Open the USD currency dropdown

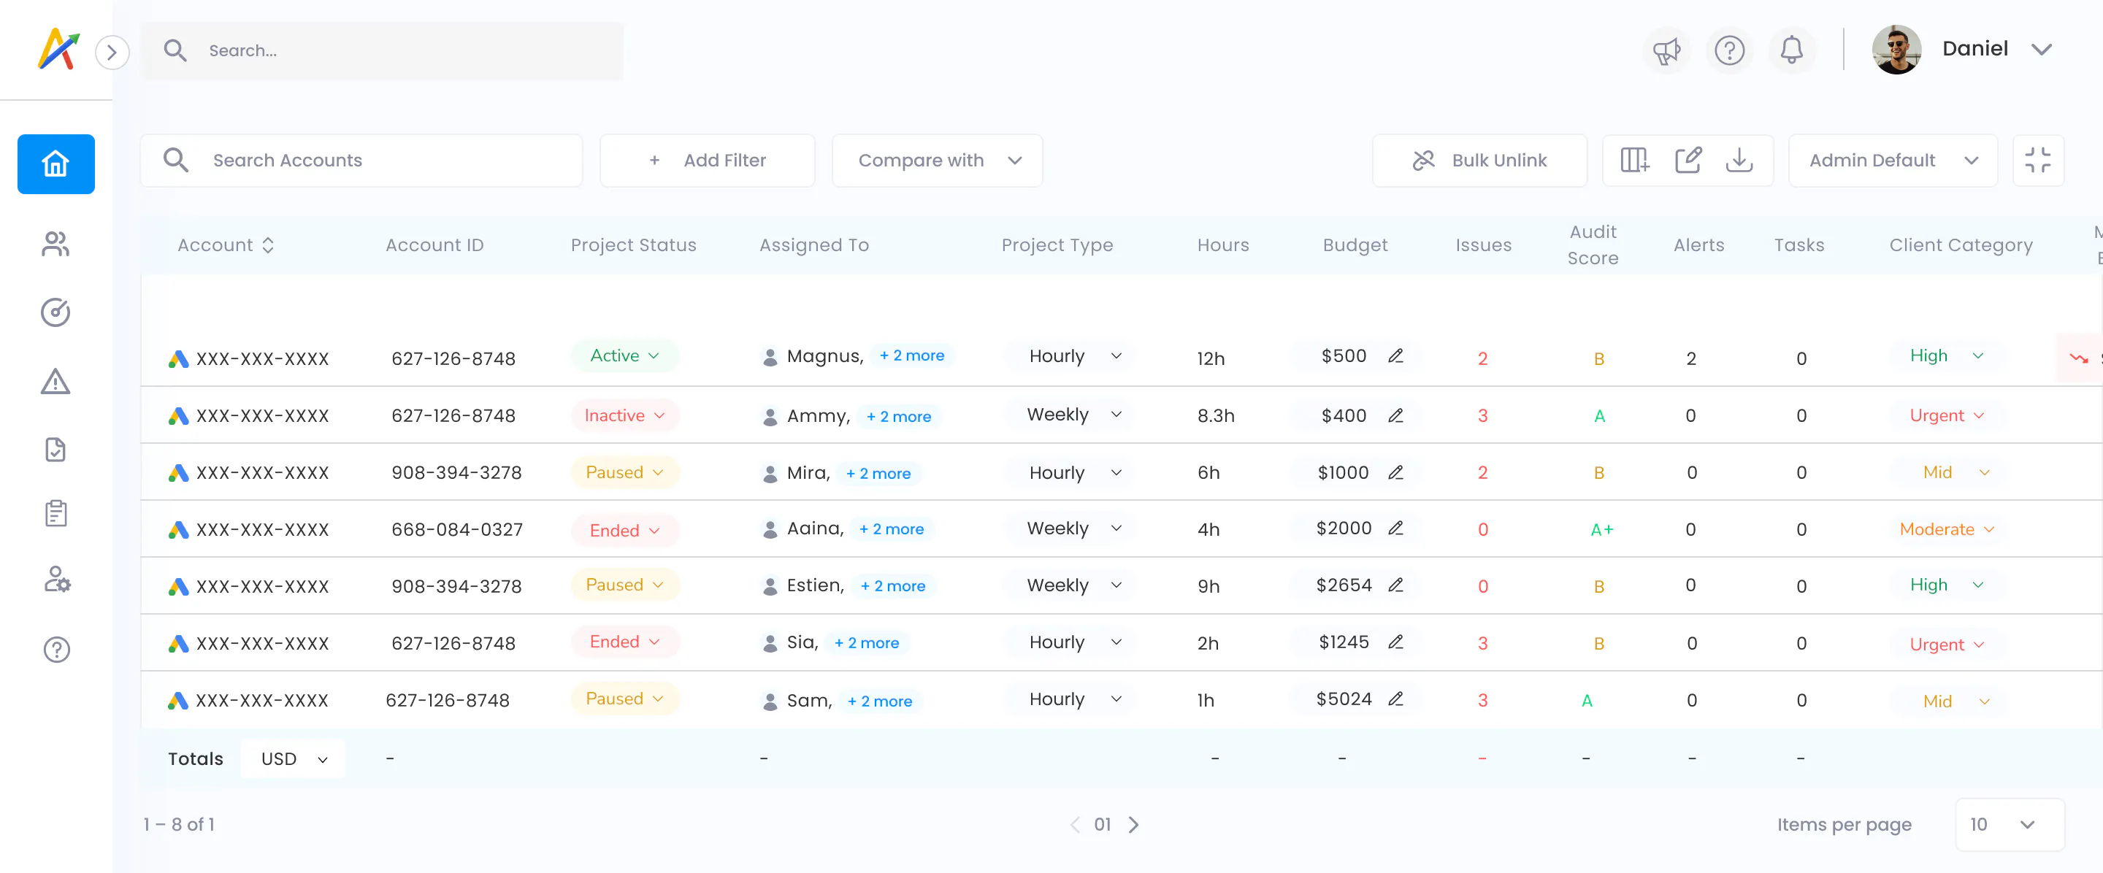pos(293,759)
